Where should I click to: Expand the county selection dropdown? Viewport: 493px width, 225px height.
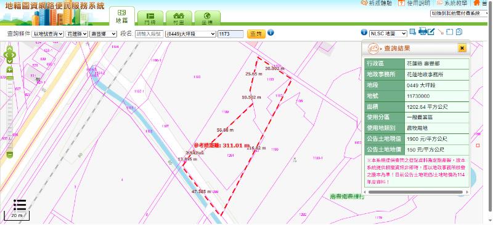pyautogui.click(x=76, y=34)
